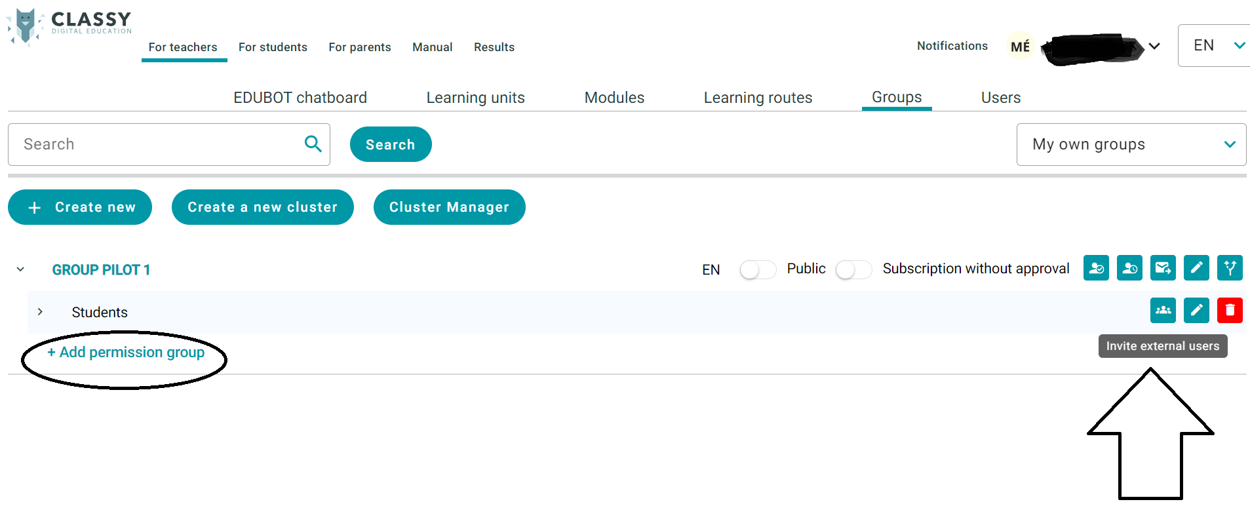Open the For students menu item

click(x=273, y=47)
